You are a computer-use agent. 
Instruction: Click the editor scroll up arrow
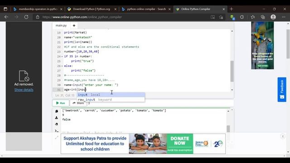pos(232,31)
